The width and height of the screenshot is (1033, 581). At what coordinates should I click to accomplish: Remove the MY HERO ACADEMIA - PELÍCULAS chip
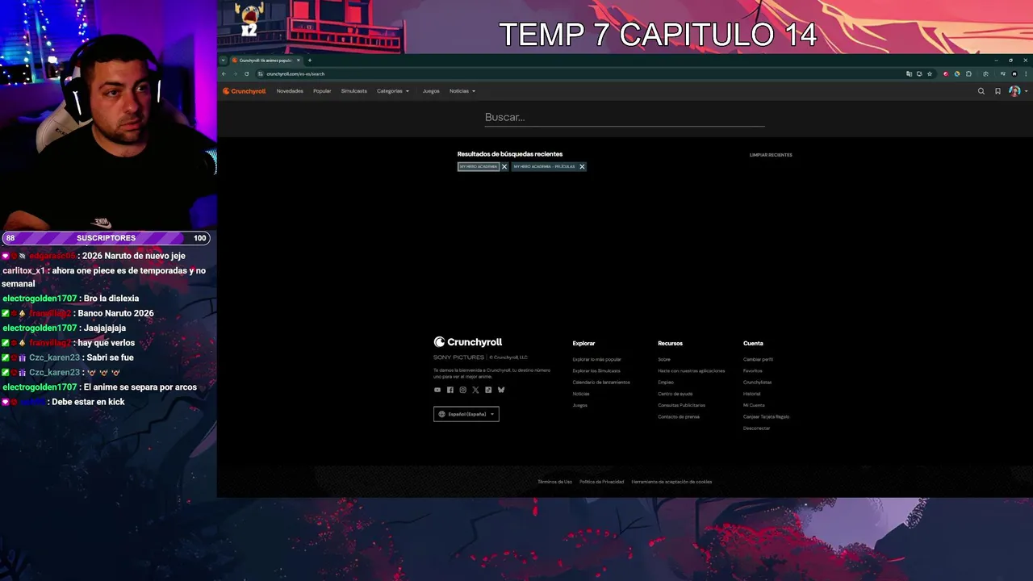[x=582, y=166]
